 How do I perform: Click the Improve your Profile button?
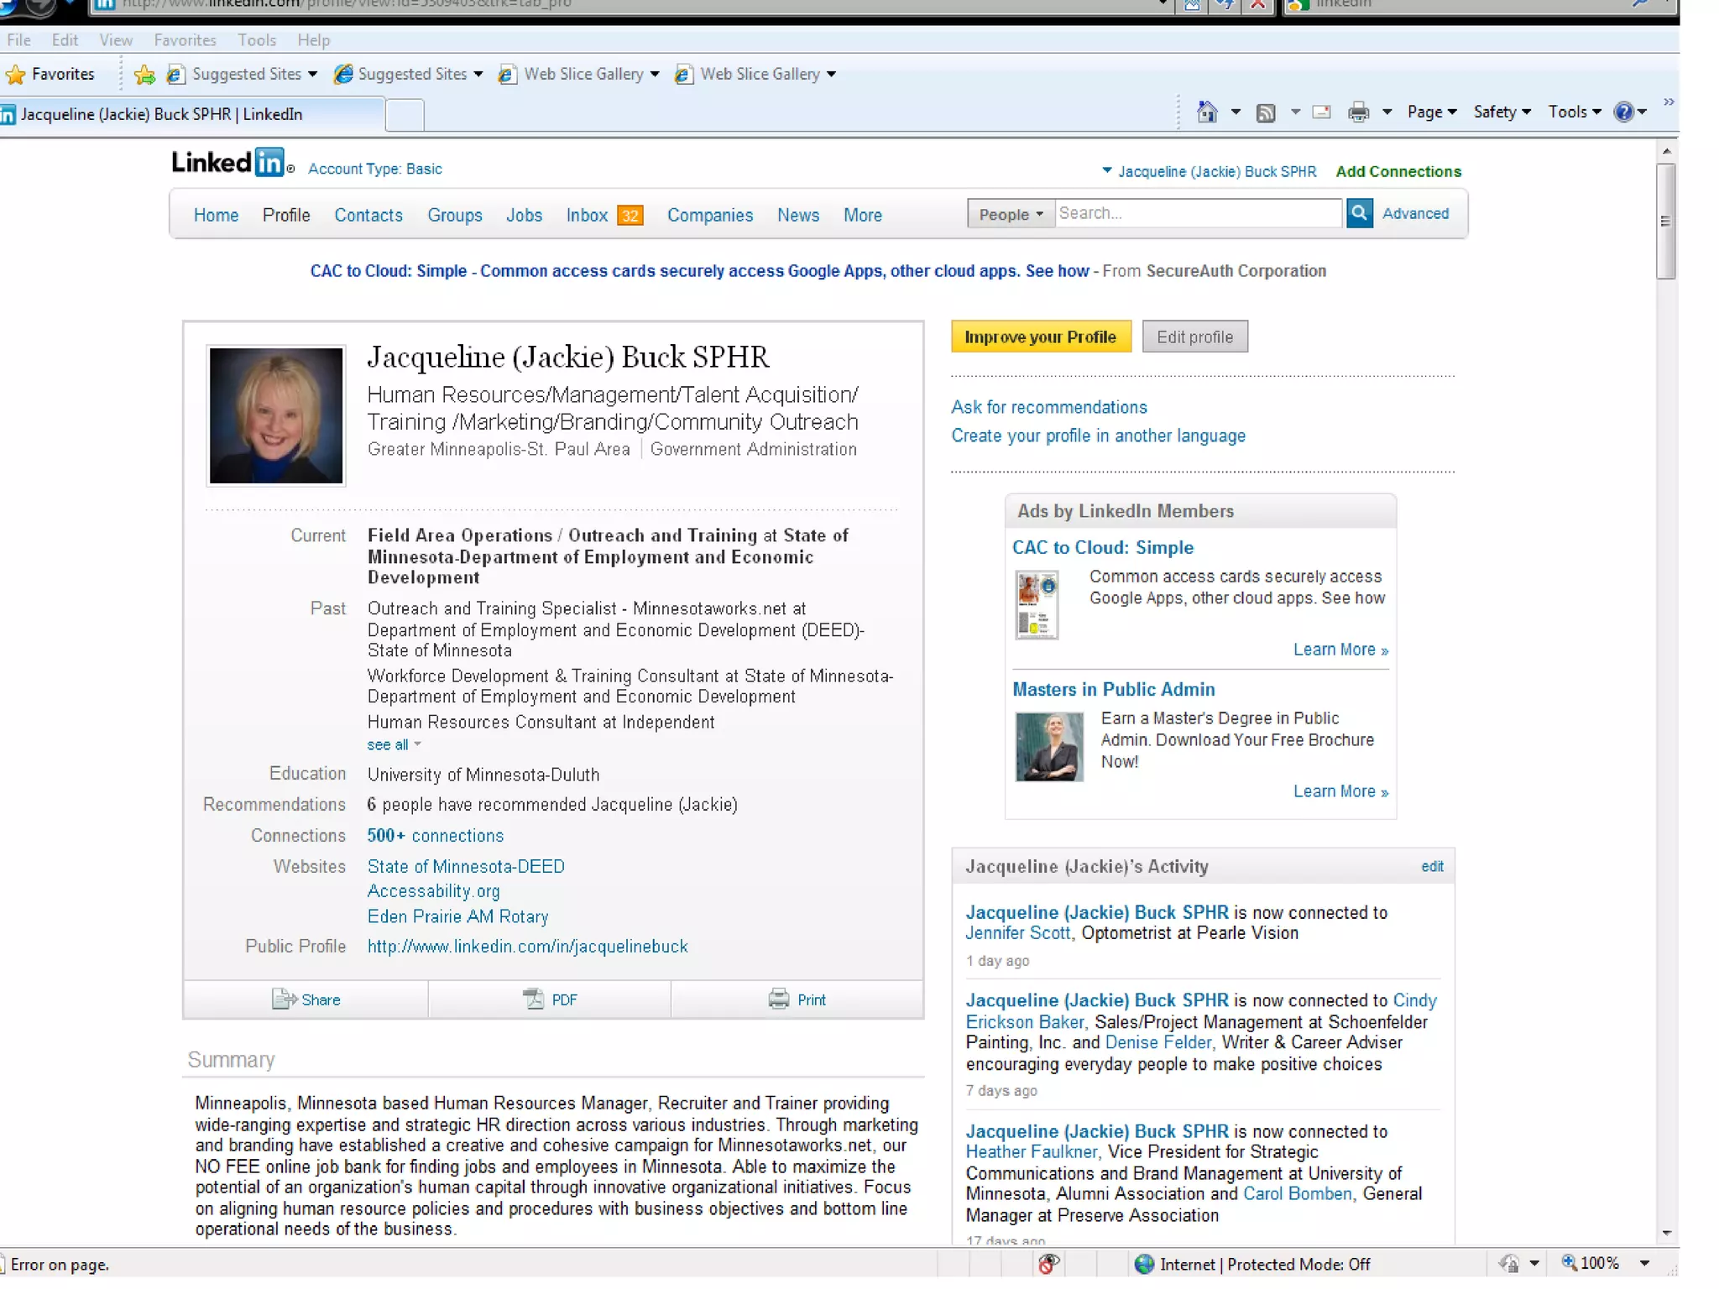click(1040, 337)
